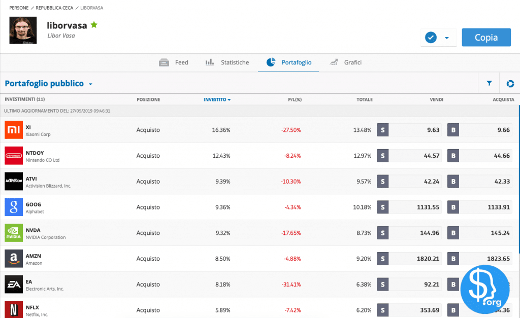Click the B buy button for NTDOY
This screenshot has width=520, height=318.
point(453,156)
